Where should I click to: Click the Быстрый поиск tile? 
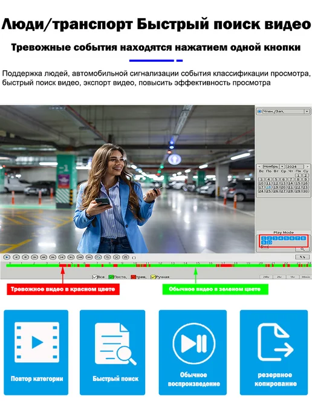[112, 353]
